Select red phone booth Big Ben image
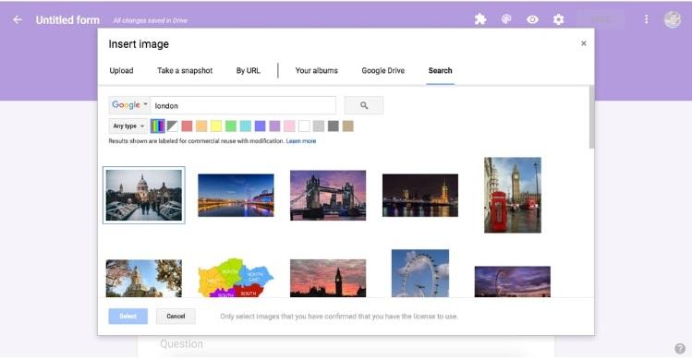 pyautogui.click(x=513, y=195)
